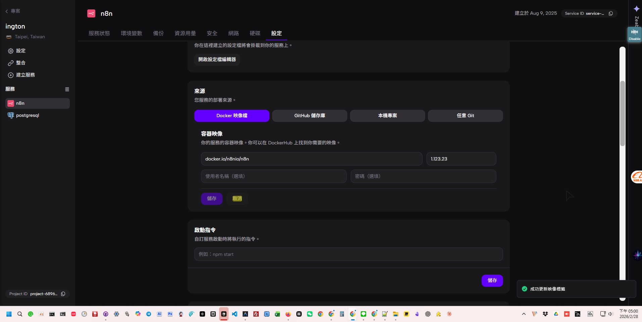Select 任意 Git as the source
This screenshot has width=642, height=322.
[x=465, y=116]
